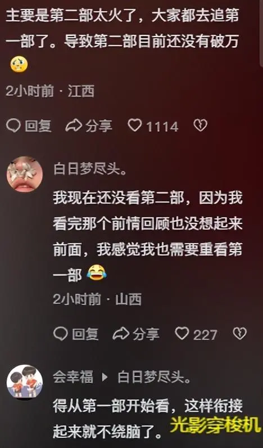263x448 pixels.
Task: Click 分享 text under the Shanxi comment
Action: tap(146, 334)
